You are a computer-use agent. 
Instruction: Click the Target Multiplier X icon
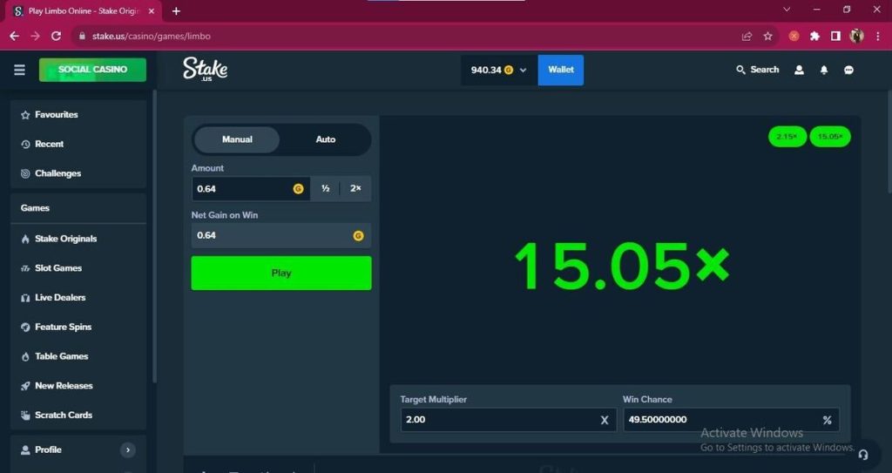click(x=605, y=420)
